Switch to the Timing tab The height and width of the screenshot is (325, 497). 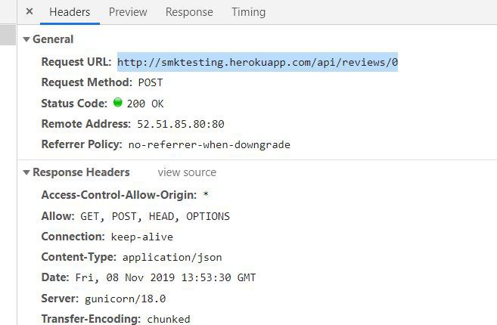click(248, 12)
